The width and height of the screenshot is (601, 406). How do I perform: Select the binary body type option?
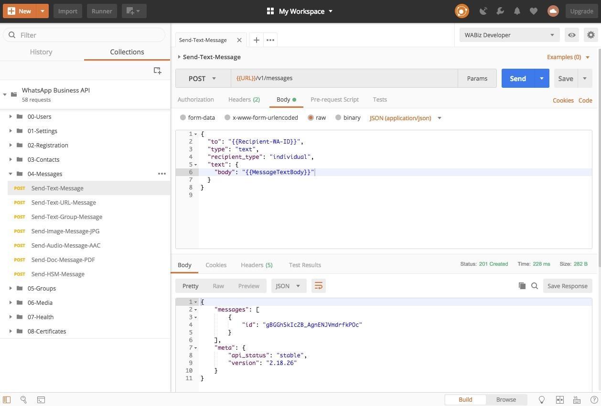[338, 118]
